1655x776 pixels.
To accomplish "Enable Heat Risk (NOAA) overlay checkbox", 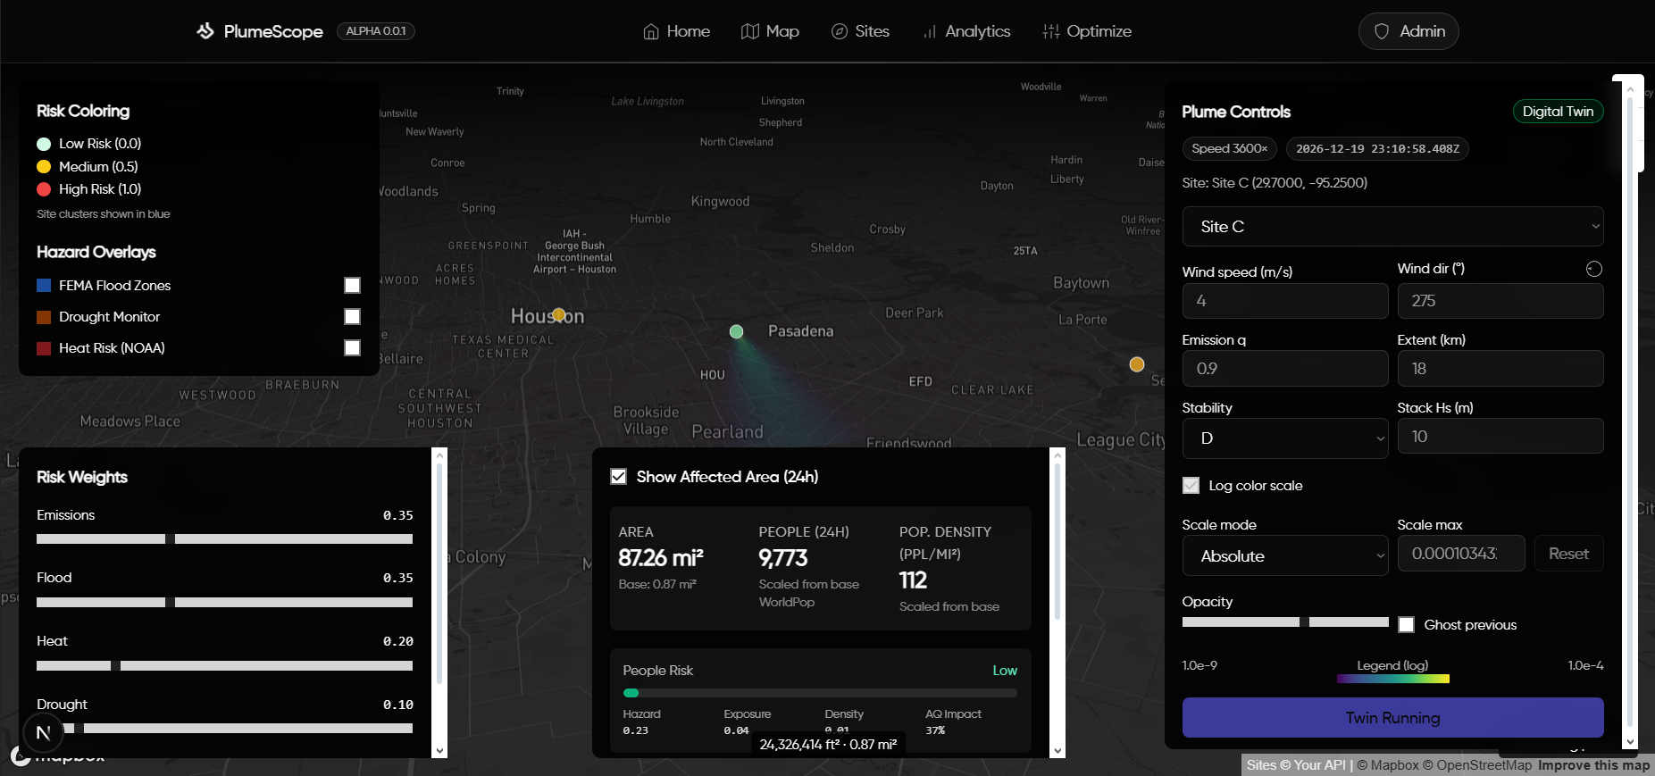I will tap(353, 347).
